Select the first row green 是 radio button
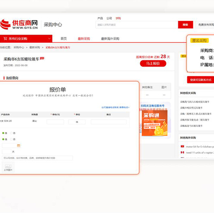This screenshot has height=214, width=214. click(3, 133)
